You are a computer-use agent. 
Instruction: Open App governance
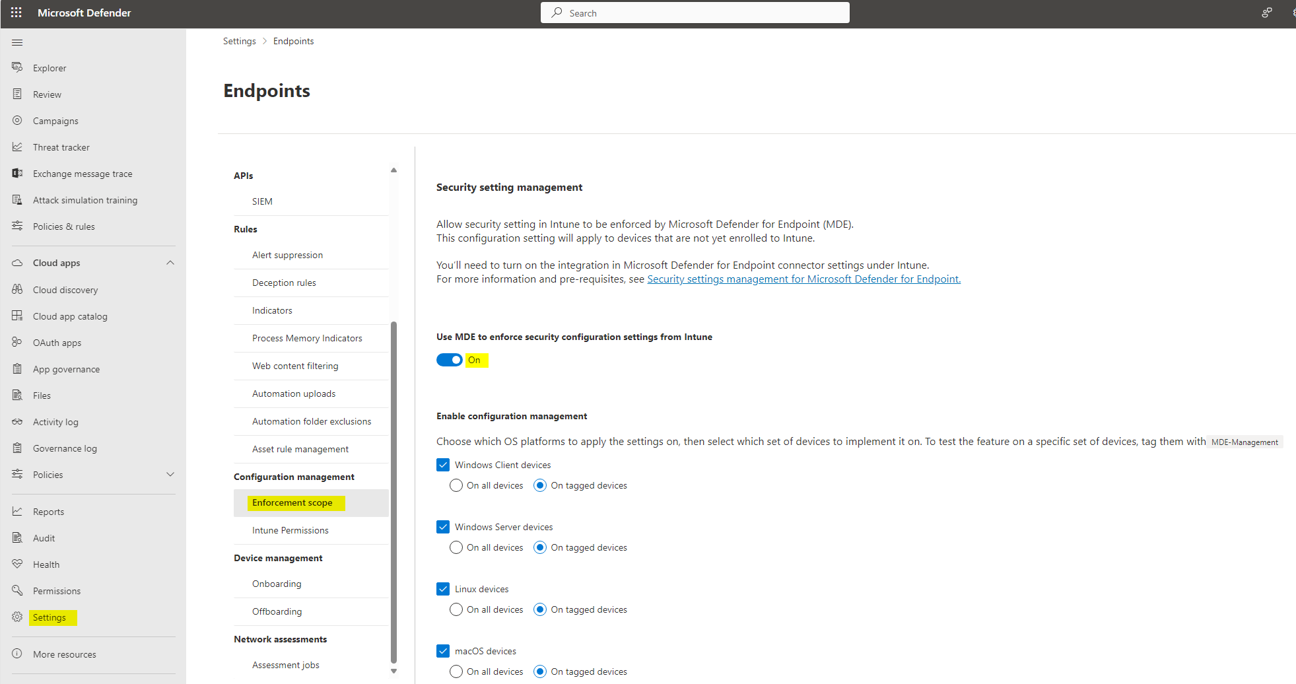click(x=66, y=368)
